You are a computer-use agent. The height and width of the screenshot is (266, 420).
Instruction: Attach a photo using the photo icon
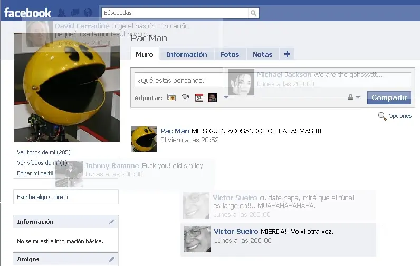(171, 97)
